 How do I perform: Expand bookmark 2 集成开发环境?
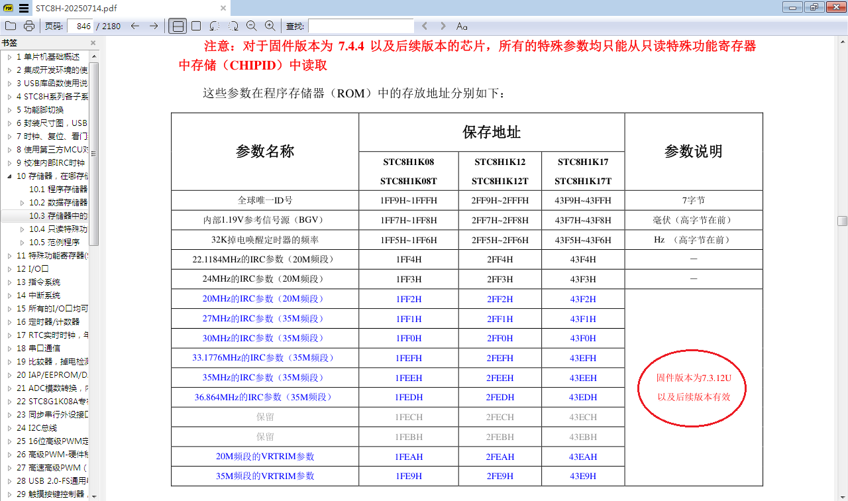click(x=9, y=70)
